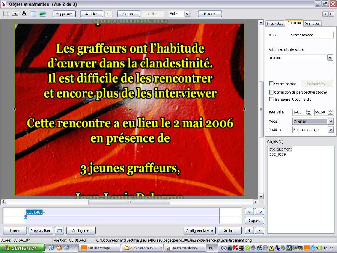Click the first quick launch icon after démarrer
337x253 pixels.
[51, 248]
